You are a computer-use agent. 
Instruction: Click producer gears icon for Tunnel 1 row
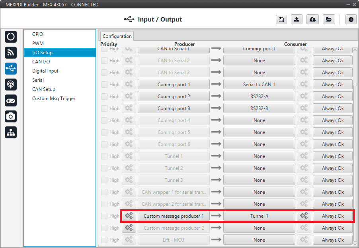129,156
